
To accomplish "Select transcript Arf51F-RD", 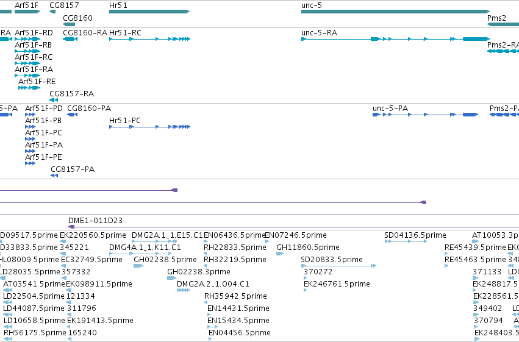I will (27, 39).
